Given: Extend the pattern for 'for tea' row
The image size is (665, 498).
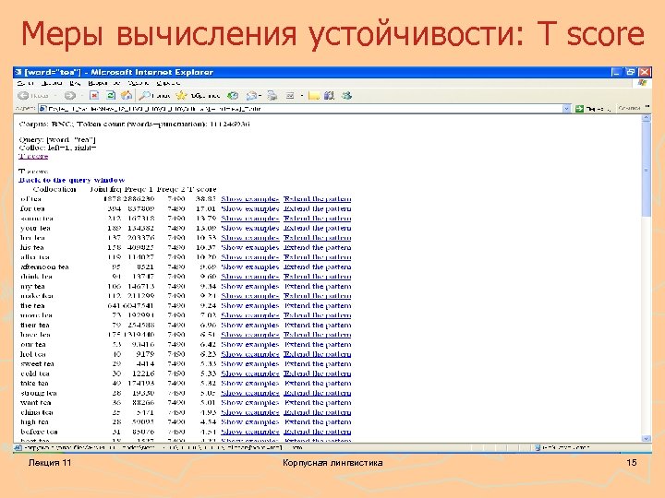Looking at the screenshot, I should click(317, 208).
